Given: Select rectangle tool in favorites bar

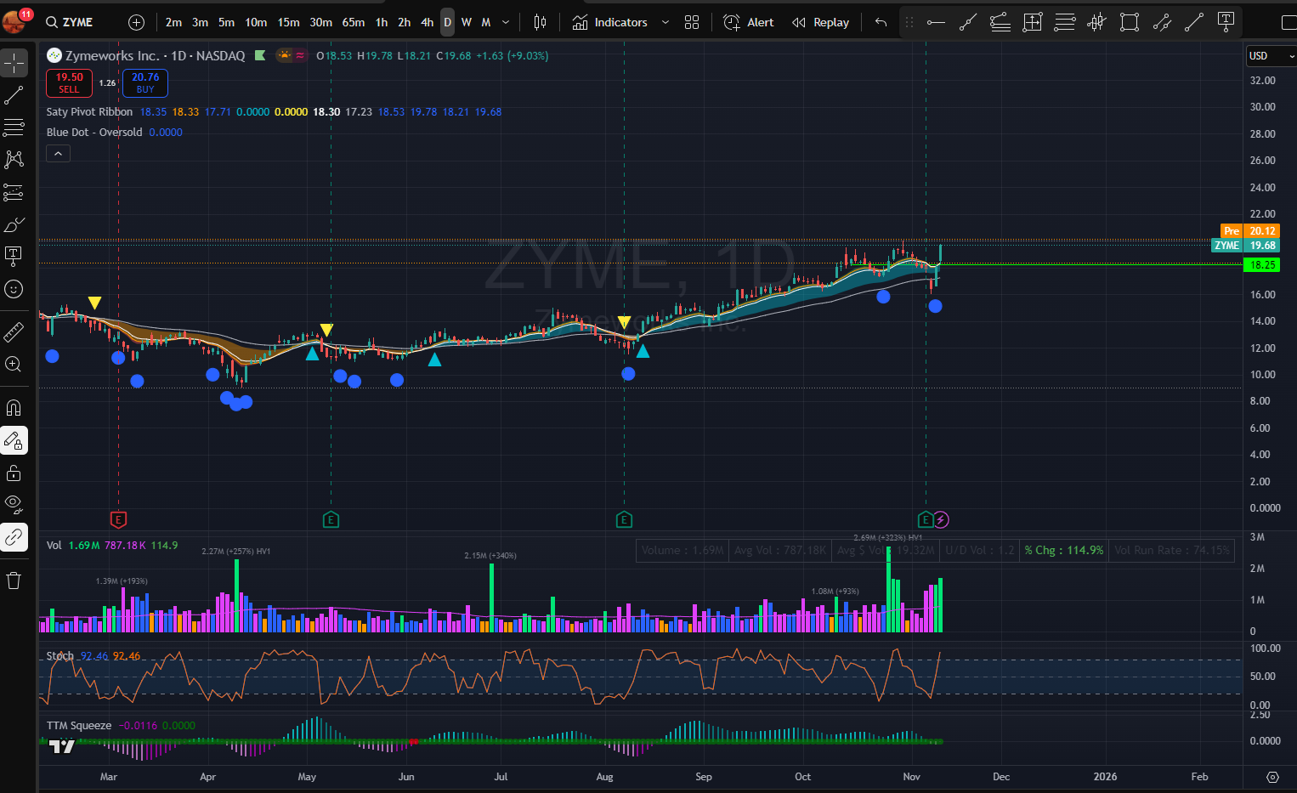Looking at the screenshot, I should [x=1130, y=22].
